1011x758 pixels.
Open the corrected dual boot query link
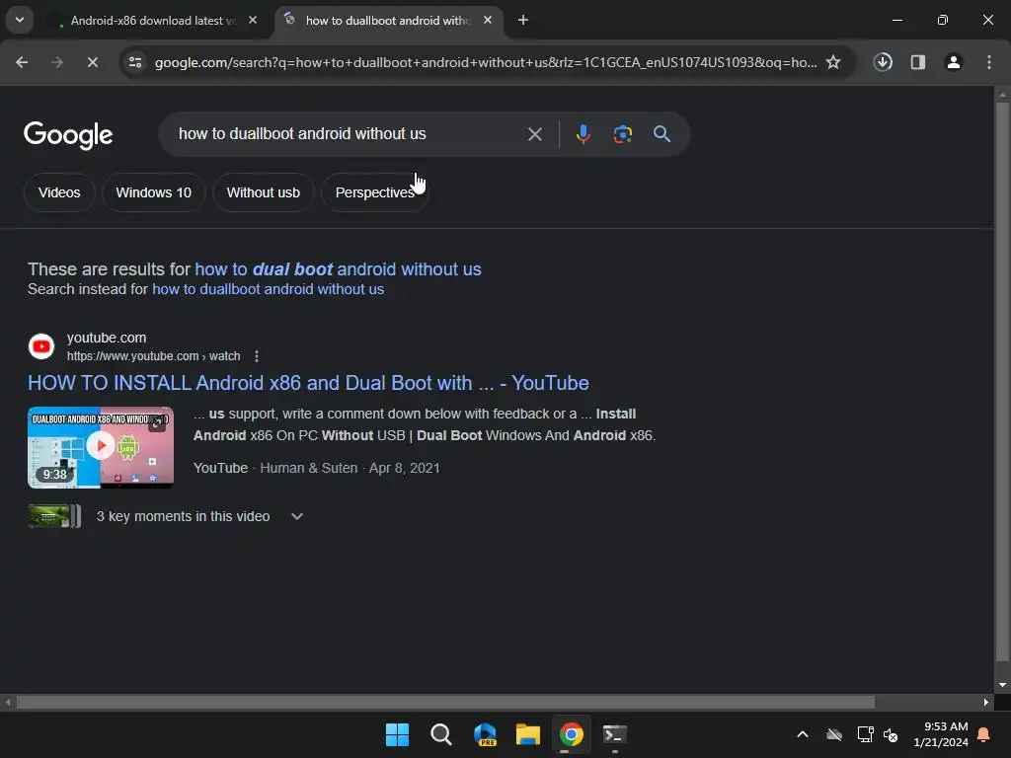click(338, 269)
